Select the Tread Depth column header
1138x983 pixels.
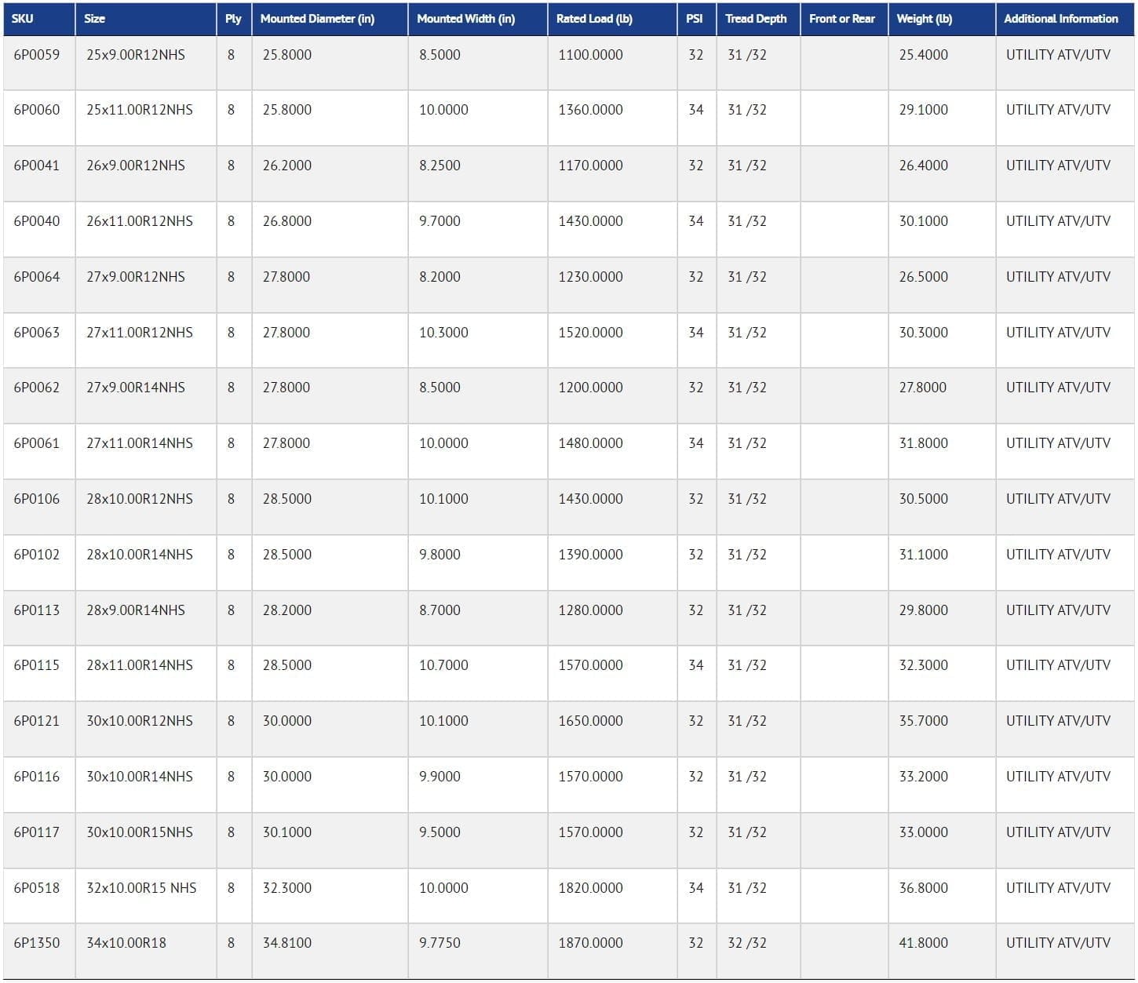pyautogui.click(x=756, y=19)
